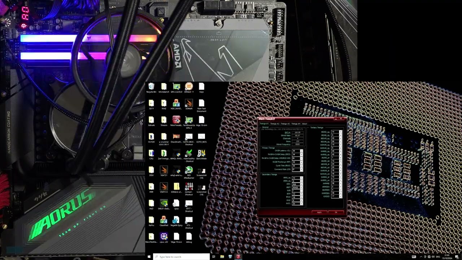This screenshot has width=462, height=260.
Task: Launch the Classified desktop icon
Action: [x=164, y=221]
